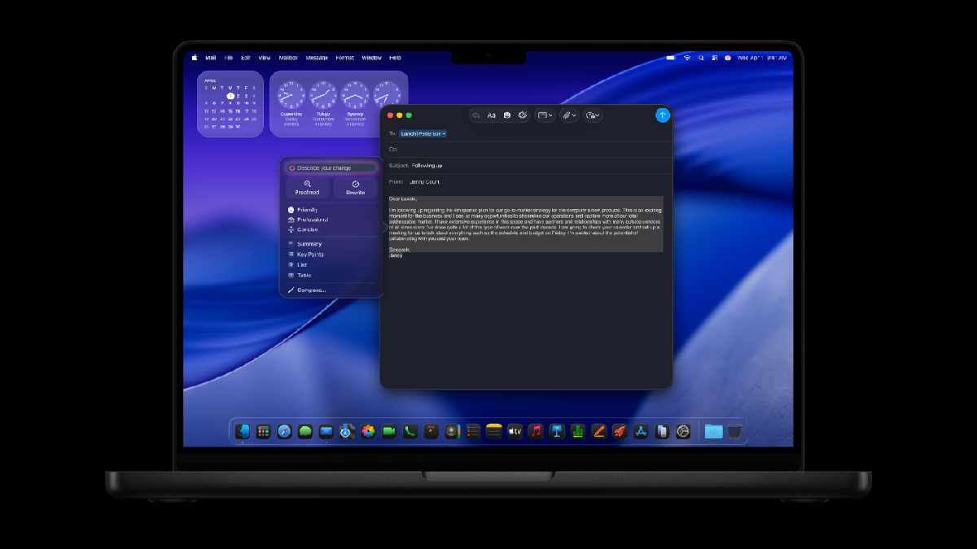Click the blue Send message button
Viewport: 977px width, 549px height.
pyautogui.click(x=662, y=115)
